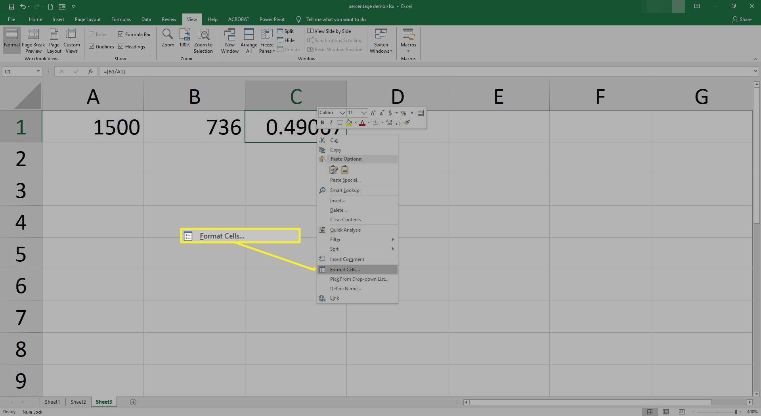Open Custom Views

[x=72, y=41]
